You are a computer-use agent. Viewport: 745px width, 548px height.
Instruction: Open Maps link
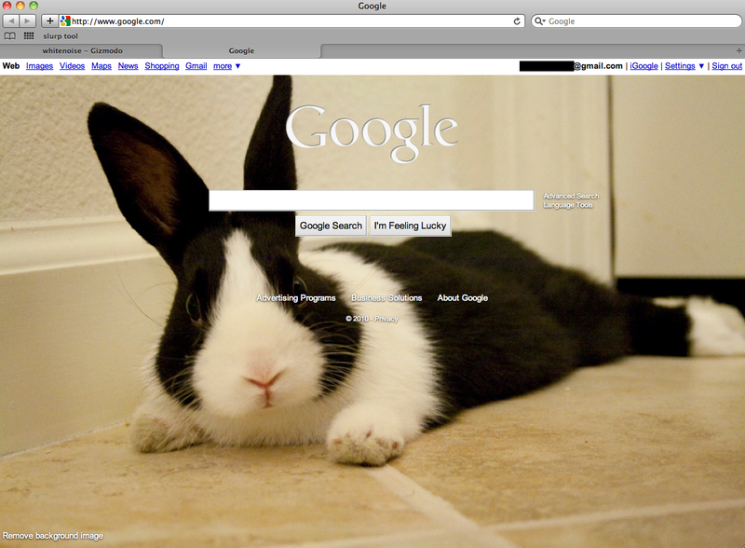tap(102, 65)
